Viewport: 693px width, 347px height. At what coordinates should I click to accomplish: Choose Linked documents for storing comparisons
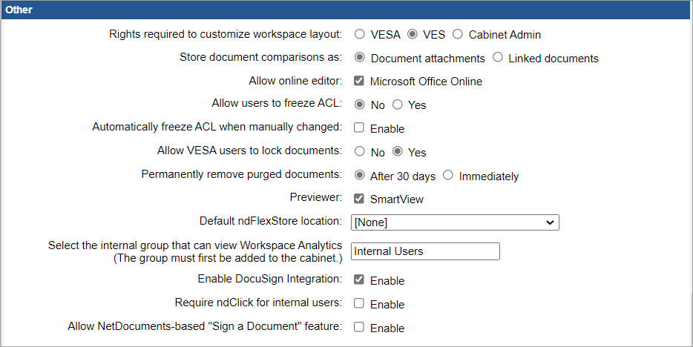click(x=498, y=58)
